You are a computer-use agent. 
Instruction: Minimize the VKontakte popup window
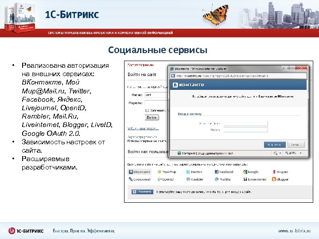(x=285, y=68)
